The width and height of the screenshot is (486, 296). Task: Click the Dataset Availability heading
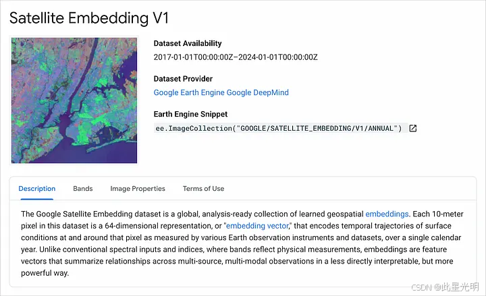click(x=188, y=43)
